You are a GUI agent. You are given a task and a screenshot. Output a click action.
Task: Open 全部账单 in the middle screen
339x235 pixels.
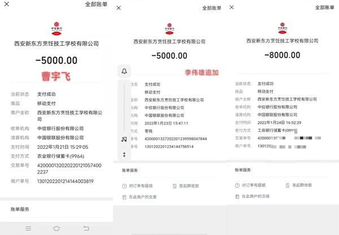click(212, 8)
